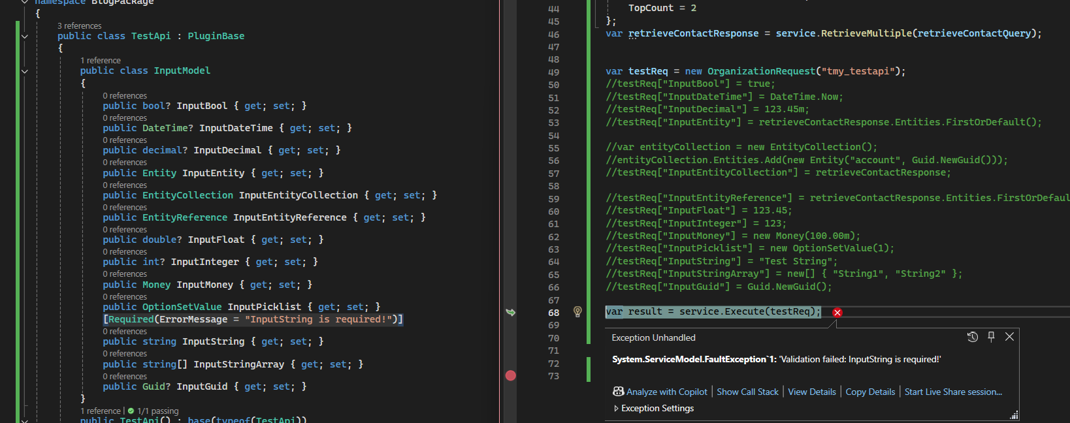The image size is (1070, 423).
Task: Open Show Call Stack link
Action: coord(747,392)
